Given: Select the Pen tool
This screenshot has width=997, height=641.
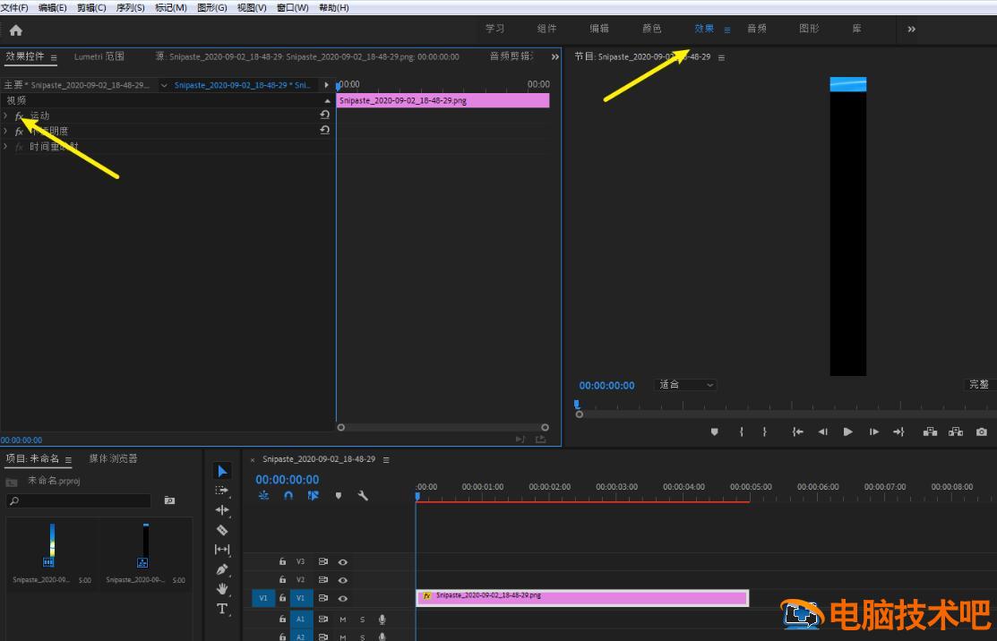Looking at the screenshot, I should 222,569.
